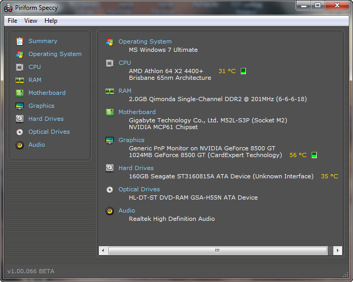Viewport: 353px width, 282px height.
Task: Click '160GB Seagate ST3160815A ATA Device' line
Action: tap(221, 176)
